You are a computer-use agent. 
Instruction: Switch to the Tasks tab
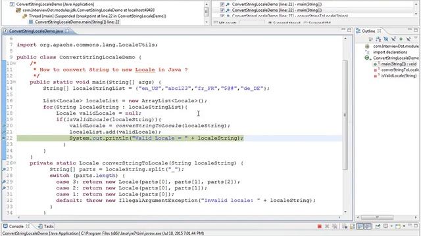pos(46,226)
